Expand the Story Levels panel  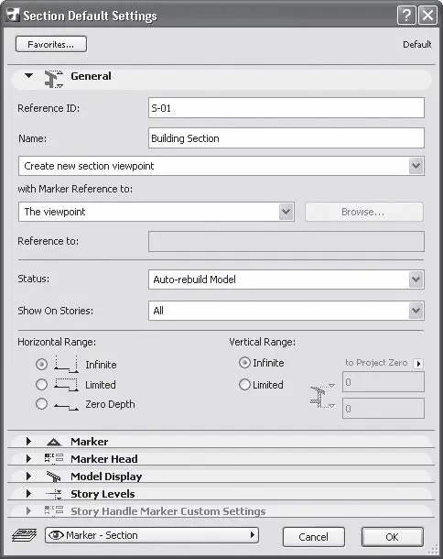click(x=29, y=494)
